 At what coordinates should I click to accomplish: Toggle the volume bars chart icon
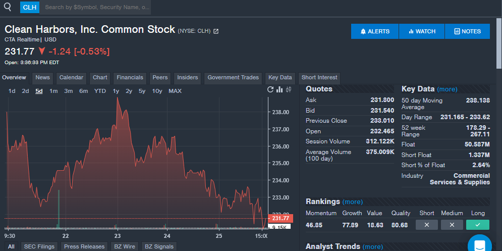point(280,90)
